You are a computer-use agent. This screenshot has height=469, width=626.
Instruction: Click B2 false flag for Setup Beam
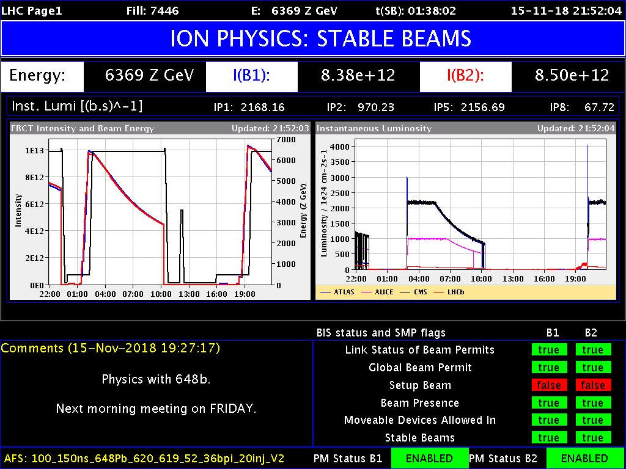pos(593,385)
